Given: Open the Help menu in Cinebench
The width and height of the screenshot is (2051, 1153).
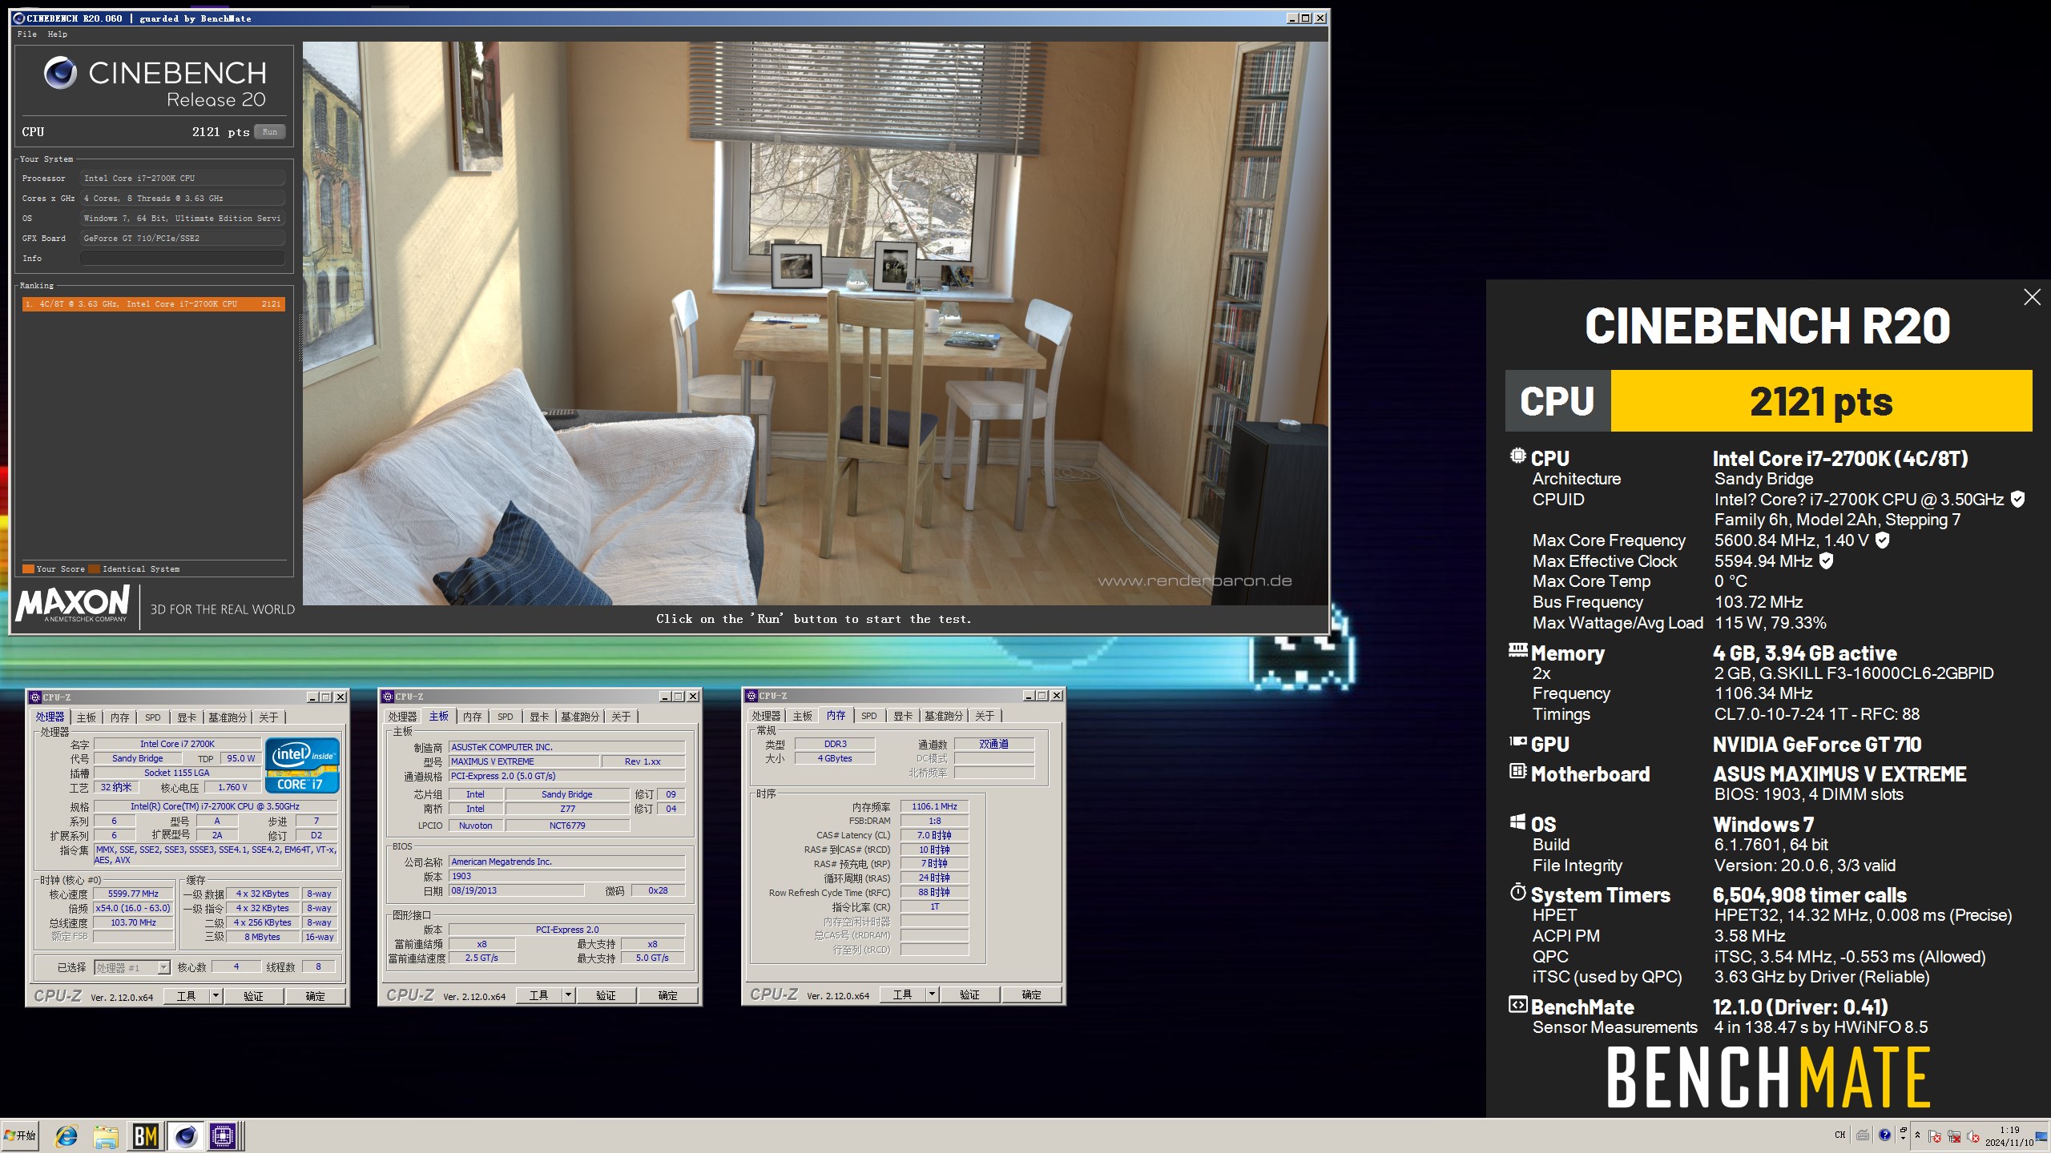Looking at the screenshot, I should click(x=58, y=34).
